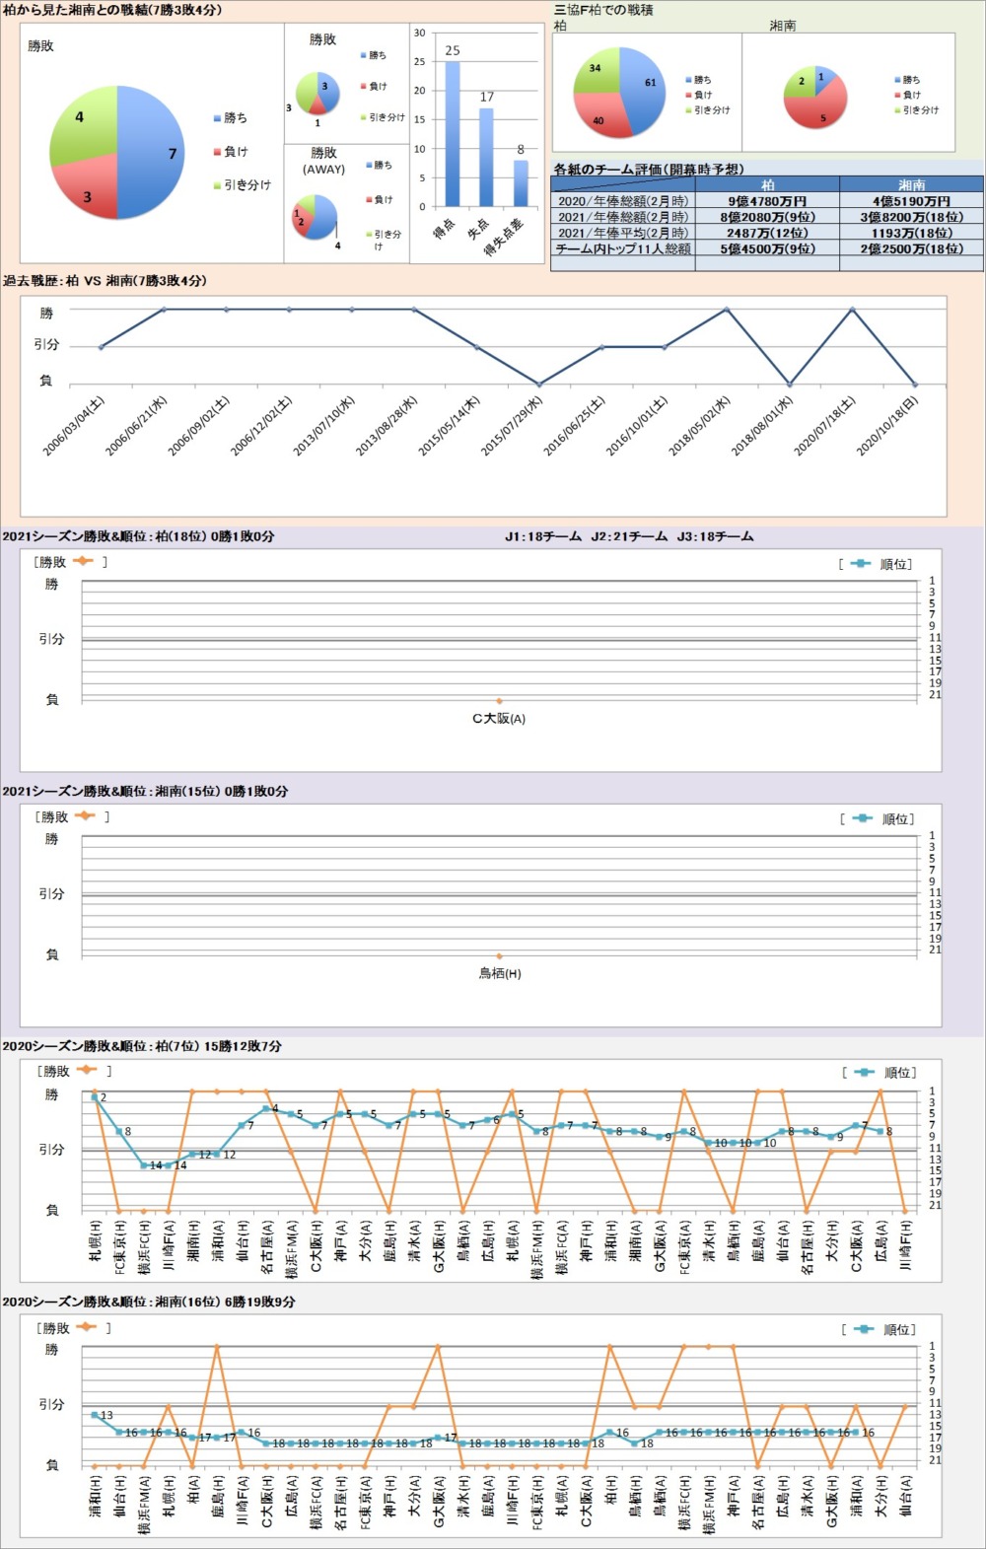
Task: Click the history line point above 2018/08/01(水)
Action: point(789,385)
